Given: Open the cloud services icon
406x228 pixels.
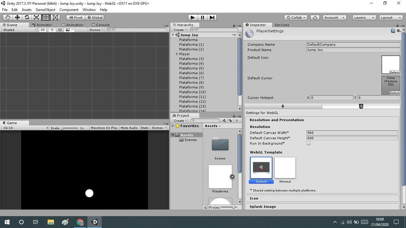Looking at the screenshot, I should click(x=315, y=18).
